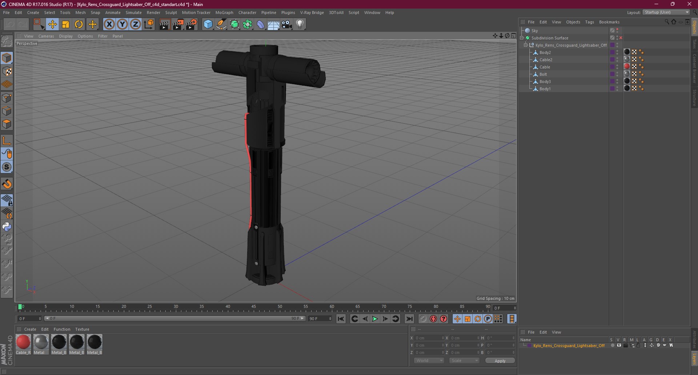Select the Move tool in top toolbar

click(52, 24)
